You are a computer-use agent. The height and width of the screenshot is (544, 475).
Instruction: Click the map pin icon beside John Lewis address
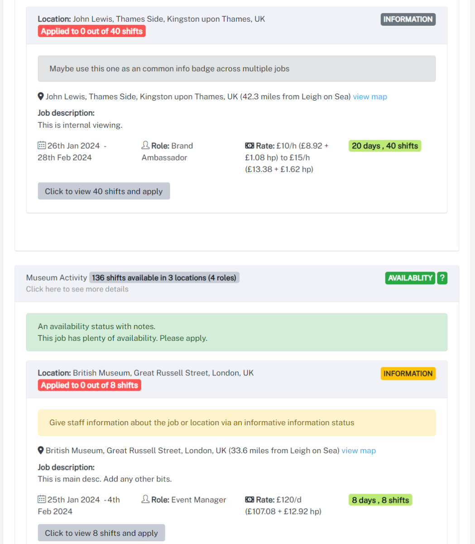coord(41,97)
